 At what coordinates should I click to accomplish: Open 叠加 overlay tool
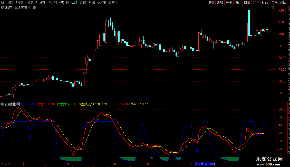coord(220,2)
